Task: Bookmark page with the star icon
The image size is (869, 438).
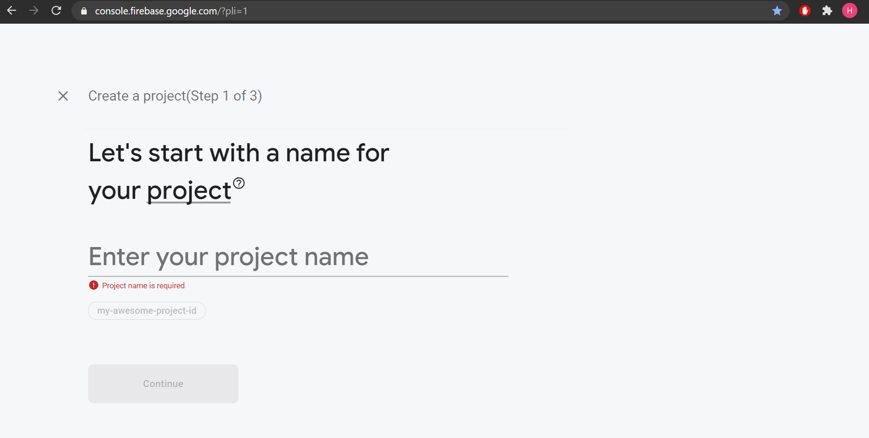Action: [777, 11]
